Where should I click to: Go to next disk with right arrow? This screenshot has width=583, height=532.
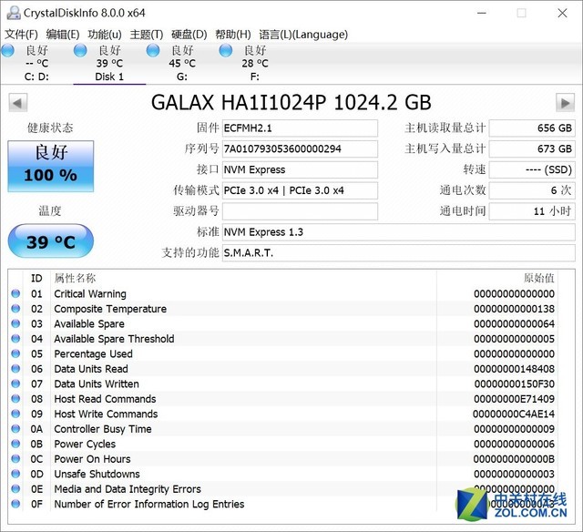[x=565, y=103]
